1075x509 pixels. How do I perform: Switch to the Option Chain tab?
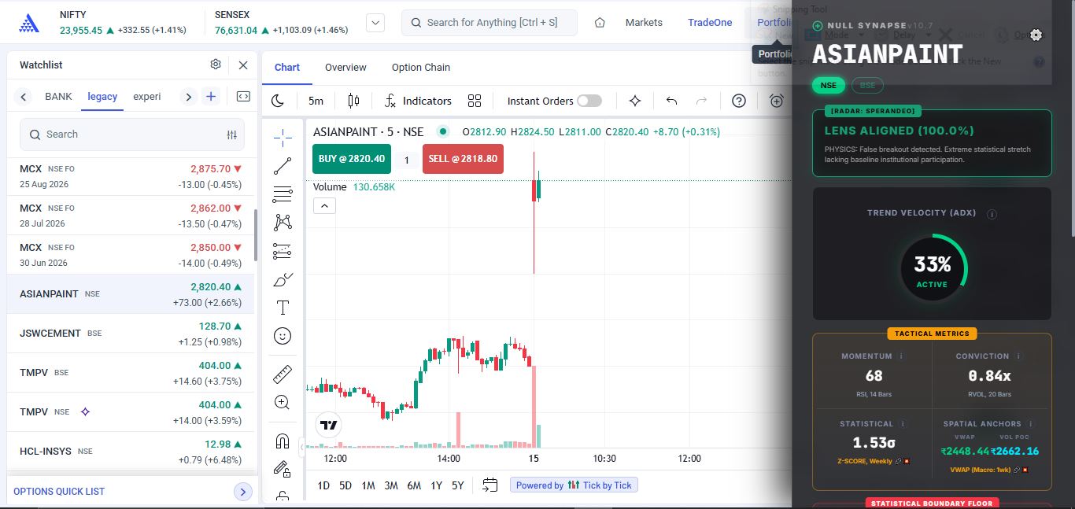[421, 67]
